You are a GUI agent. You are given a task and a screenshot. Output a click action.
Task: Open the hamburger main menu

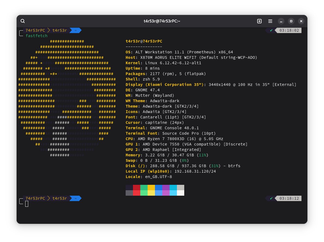point(270,21)
